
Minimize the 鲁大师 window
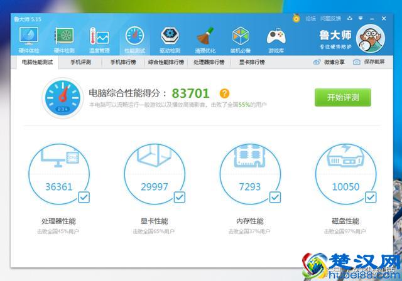click(x=372, y=19)
